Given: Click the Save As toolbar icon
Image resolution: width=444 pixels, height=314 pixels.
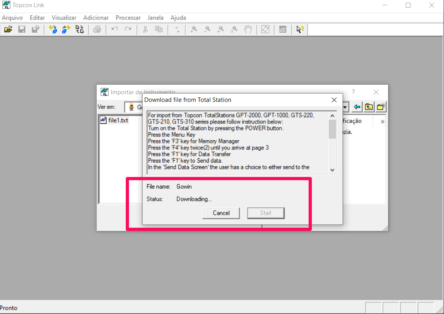Looking at the screenshot, I should pyautogui.click(x=36, y=29).
